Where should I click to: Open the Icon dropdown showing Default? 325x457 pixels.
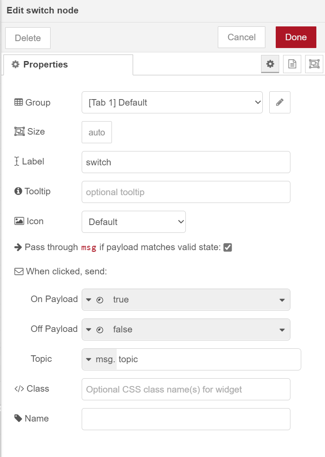[134, 222]
